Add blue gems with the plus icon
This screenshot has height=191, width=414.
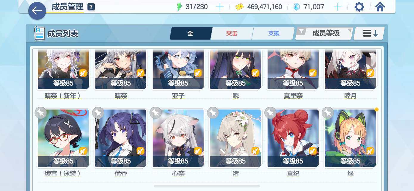[337, 7]
